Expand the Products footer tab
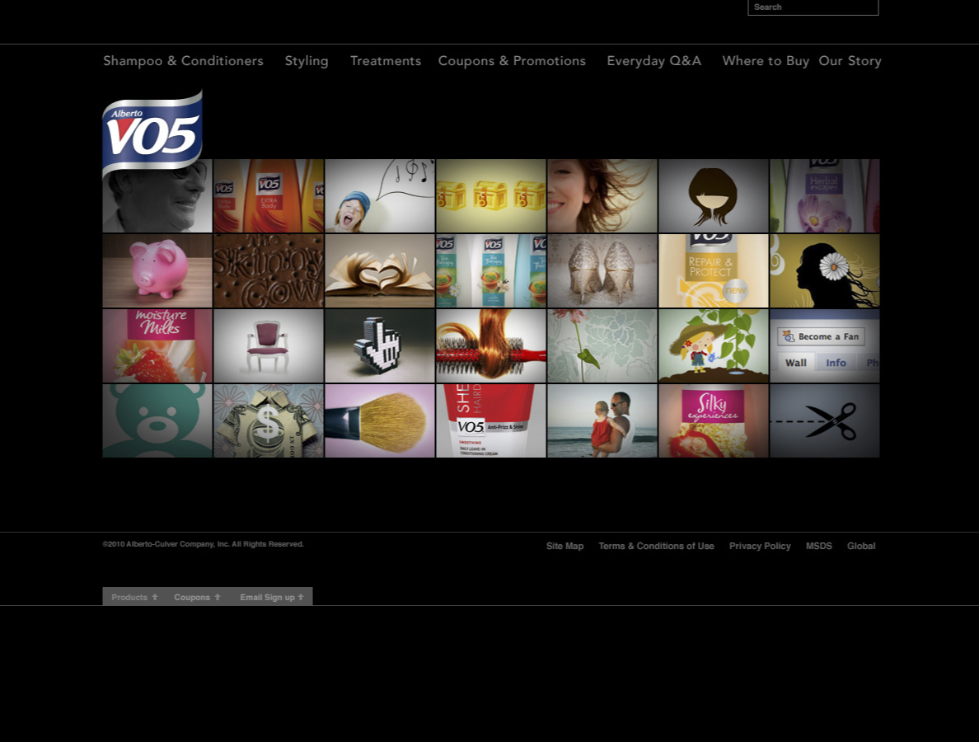 (x=134, y=597)
